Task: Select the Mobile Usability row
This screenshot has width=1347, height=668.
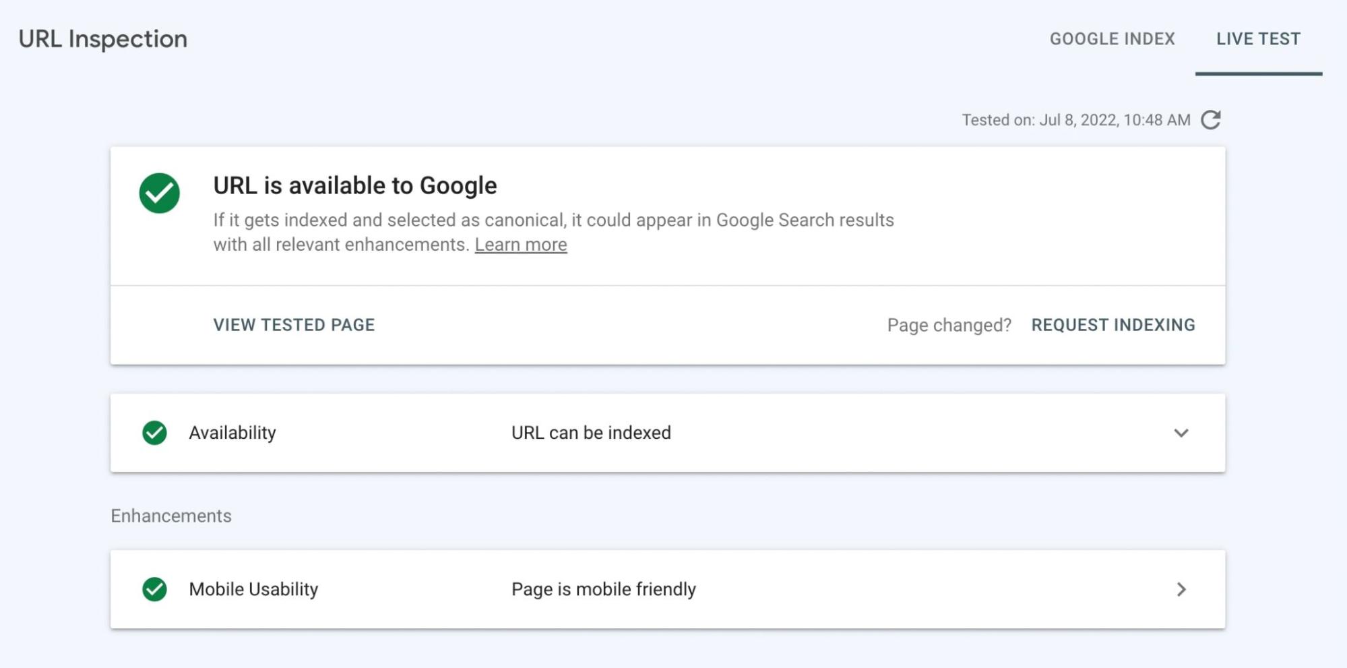Action: (254, 589)
